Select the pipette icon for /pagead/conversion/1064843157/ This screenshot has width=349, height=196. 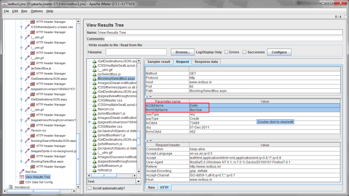(27, 89)
